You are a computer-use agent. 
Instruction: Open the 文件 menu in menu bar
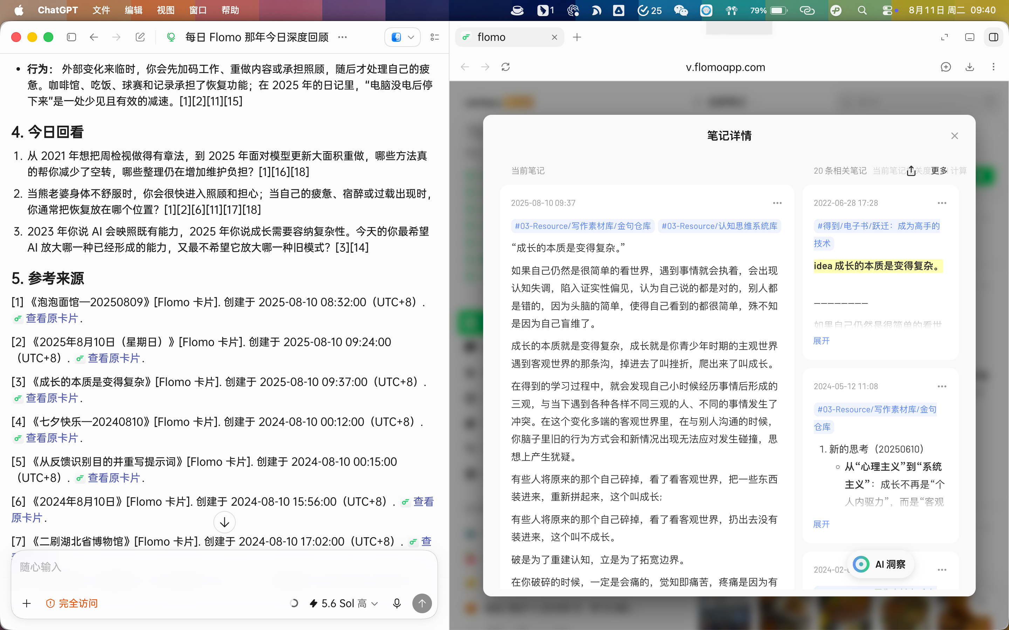point(101,10)
